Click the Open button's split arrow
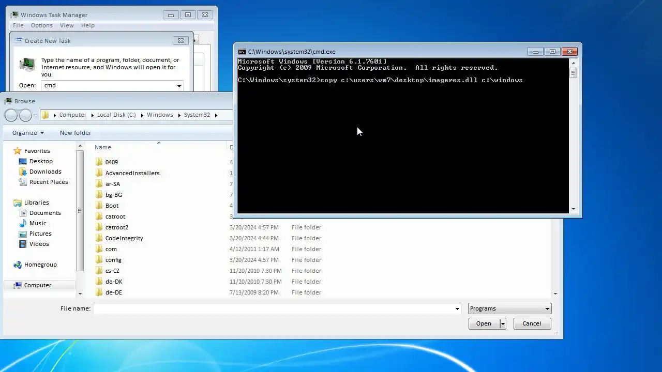Screen dimensions: 662x372 [503, 324]
